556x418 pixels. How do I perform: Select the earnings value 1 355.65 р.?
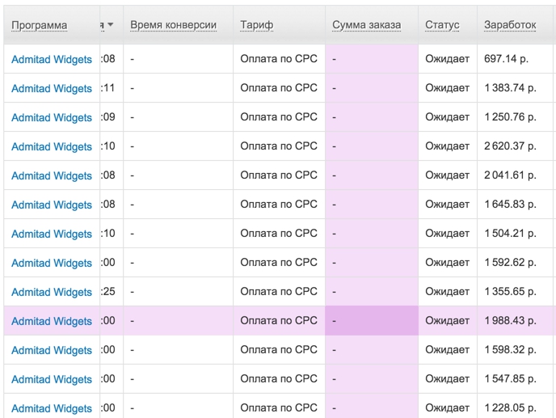pos(510,292)
